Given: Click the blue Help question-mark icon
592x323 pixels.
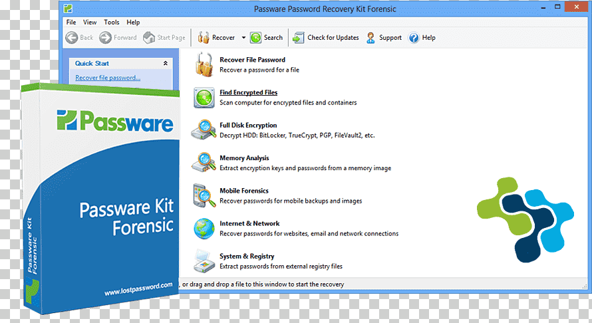Looking at the screenshot, I should [414, 38].
